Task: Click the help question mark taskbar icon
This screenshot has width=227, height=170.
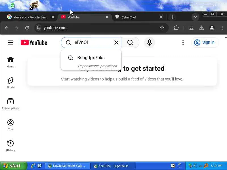Action: pyautogui.click(x=173, y=166)
